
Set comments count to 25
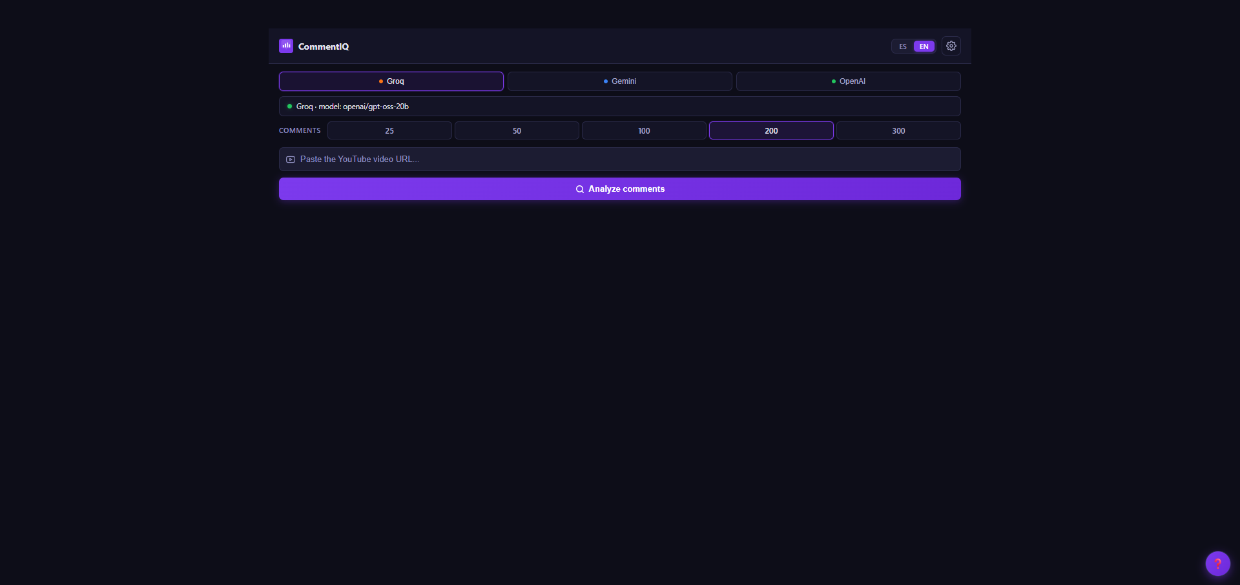pyautogui.click(x=389, y=130)
